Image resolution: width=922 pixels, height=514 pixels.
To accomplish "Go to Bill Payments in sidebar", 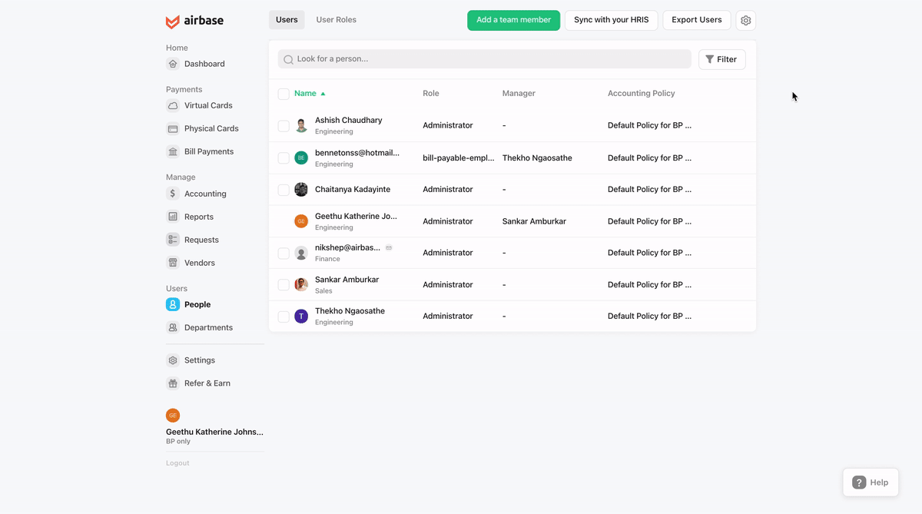I will coord(209,151).
